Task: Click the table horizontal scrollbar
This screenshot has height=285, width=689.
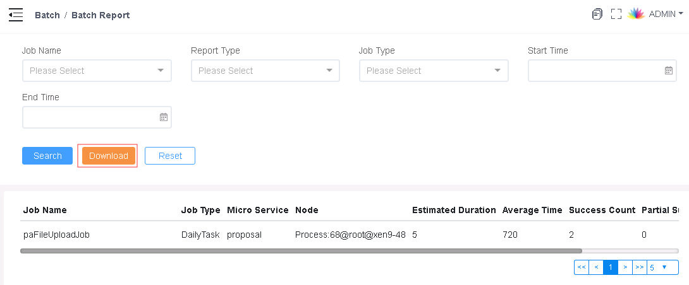Action: point(301,251)
